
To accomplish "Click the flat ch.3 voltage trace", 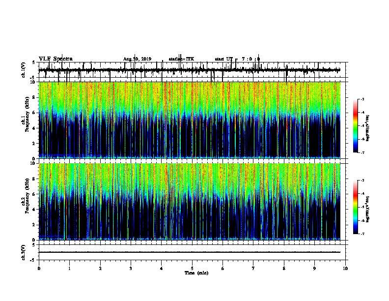I will click(x=190, y=252).
